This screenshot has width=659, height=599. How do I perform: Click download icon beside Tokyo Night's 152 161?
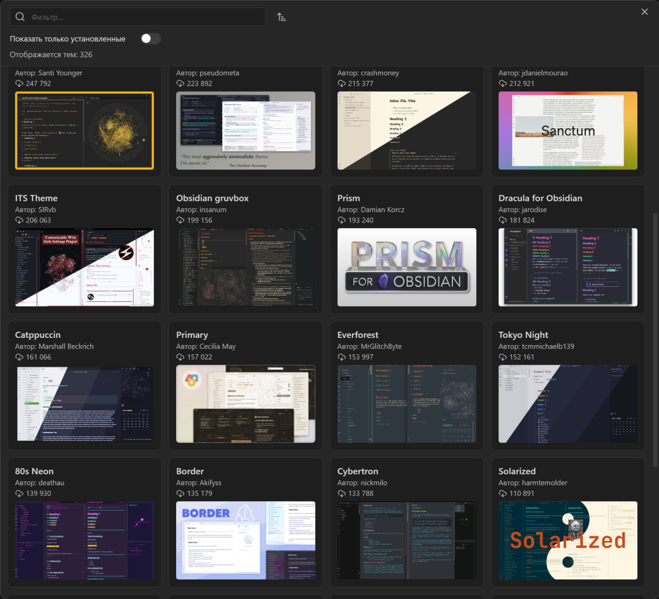502,357
